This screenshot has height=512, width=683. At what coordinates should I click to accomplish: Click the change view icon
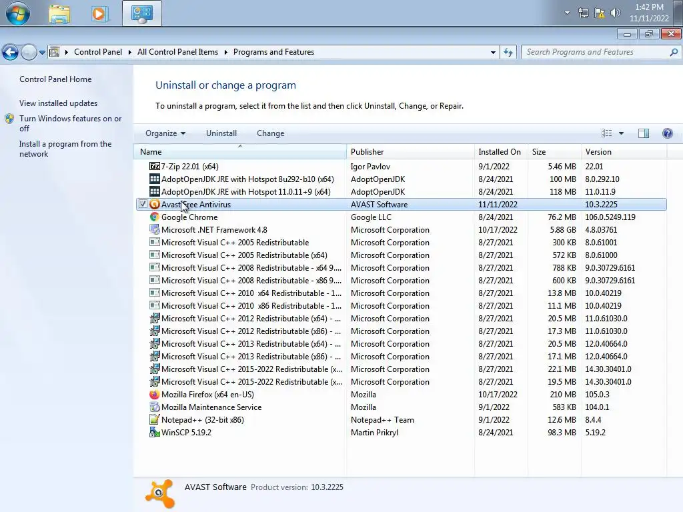click(x=606, y=133)
